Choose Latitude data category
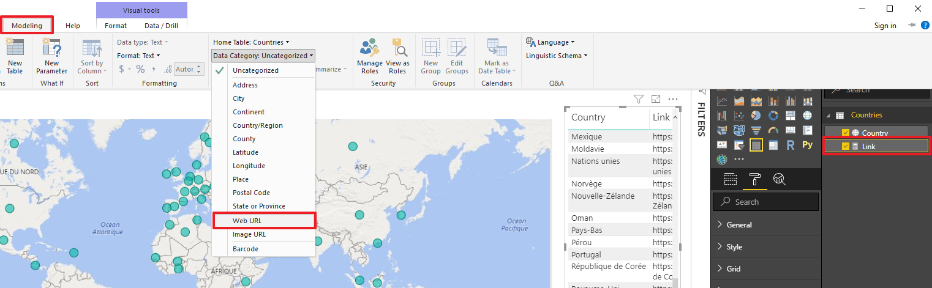This screenshot has width=932, height=288. [x=263, y=152]
